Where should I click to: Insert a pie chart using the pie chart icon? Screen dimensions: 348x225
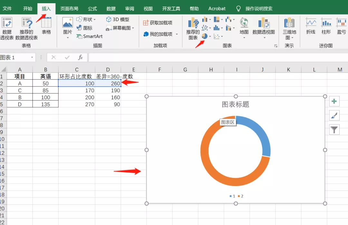pyautogui.click(x=205, y=36)
